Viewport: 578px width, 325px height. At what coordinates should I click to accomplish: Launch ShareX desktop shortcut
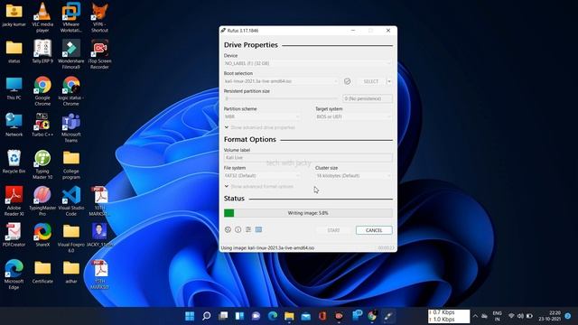(x=42, y=235)
